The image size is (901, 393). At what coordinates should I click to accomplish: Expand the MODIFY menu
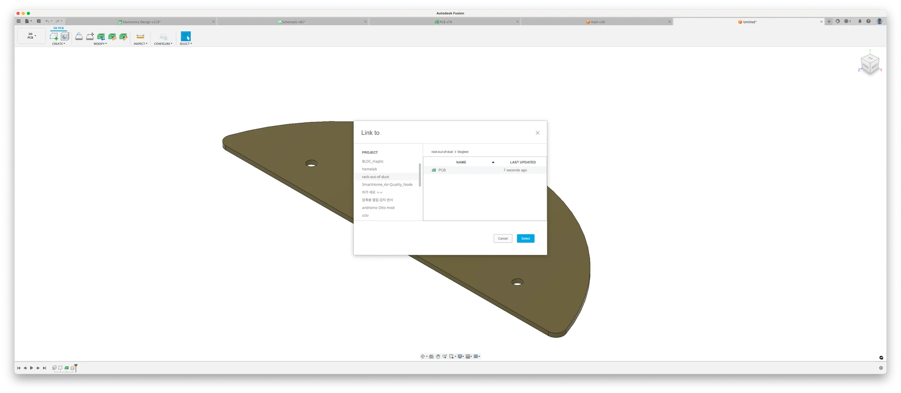100,44
